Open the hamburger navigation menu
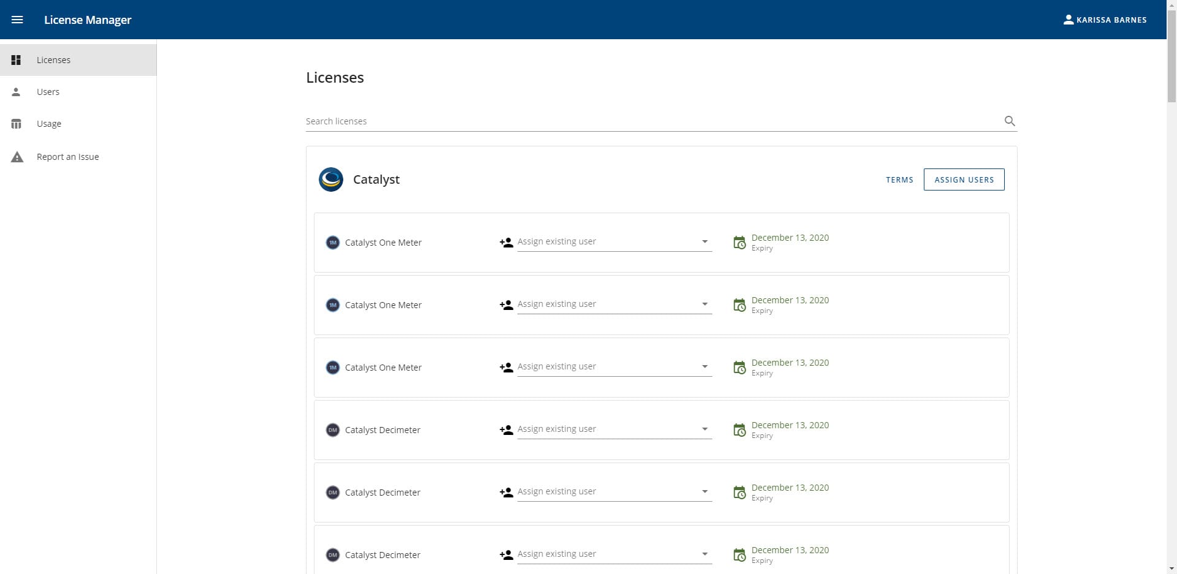Viewport: 1177px width, 574px height. pos(17,20)
